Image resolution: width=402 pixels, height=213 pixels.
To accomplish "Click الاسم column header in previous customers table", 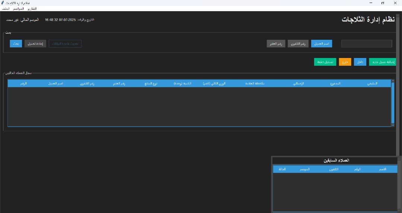I will click(382, 170).
